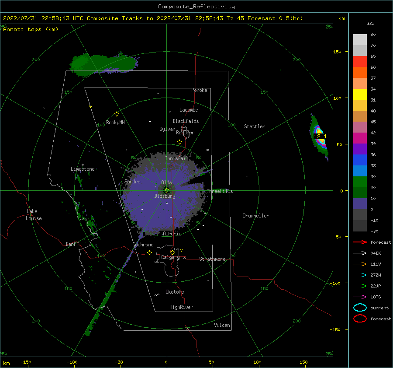Click the ThreeHills label
The image size is (393, 368).
(x=220, y=191)
